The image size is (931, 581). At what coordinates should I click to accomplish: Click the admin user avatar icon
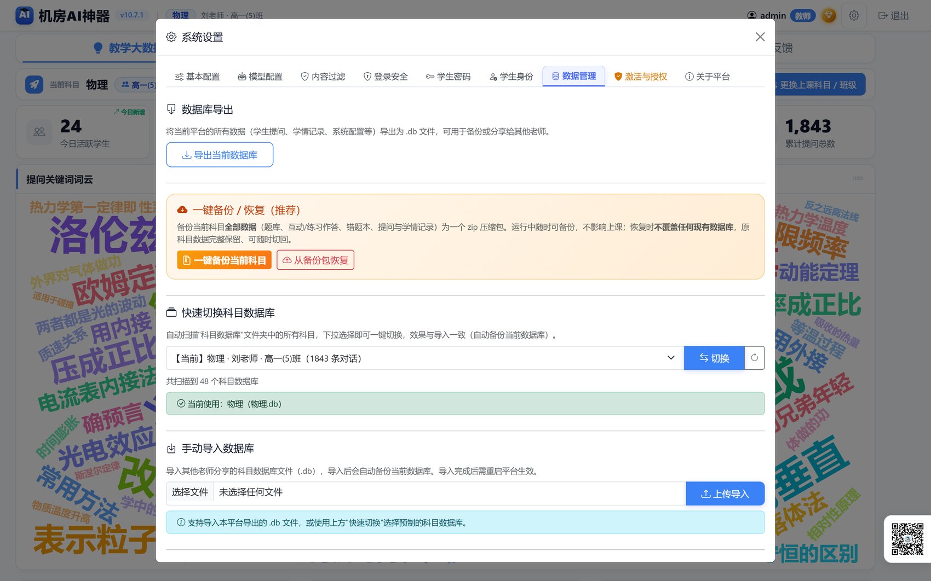tap(752, 16)
